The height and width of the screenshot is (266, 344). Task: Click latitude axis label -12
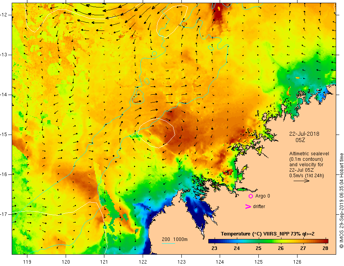pyautogui.click(x=4, y=15)
